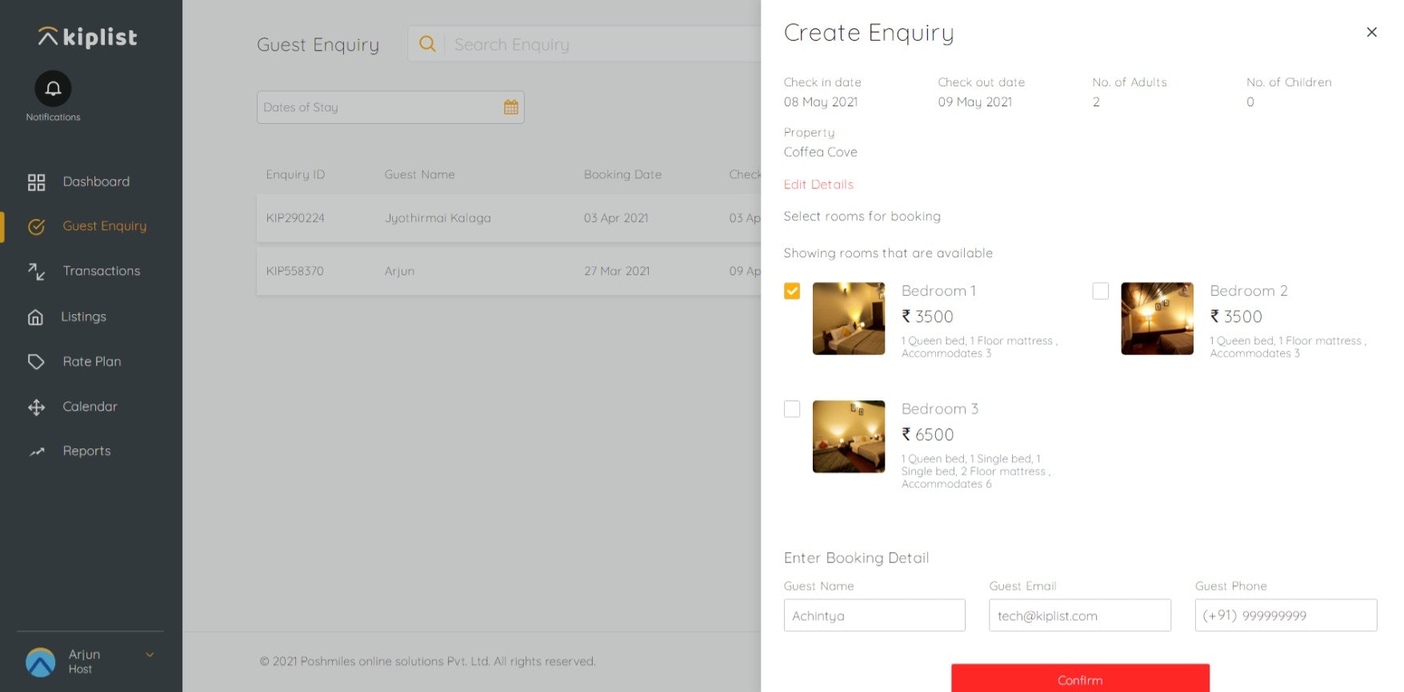1404x692 pixels.
Task: Open Reports menu item
Action: click(x=86, y=451)
